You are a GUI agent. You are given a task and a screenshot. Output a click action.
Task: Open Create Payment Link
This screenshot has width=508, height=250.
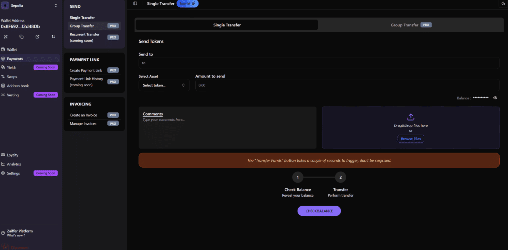tap(86, 70)
